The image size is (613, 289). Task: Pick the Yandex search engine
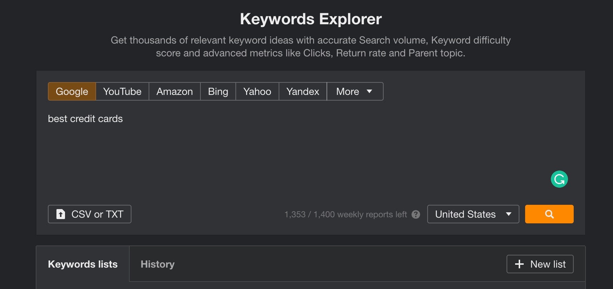tap(303, 91)
